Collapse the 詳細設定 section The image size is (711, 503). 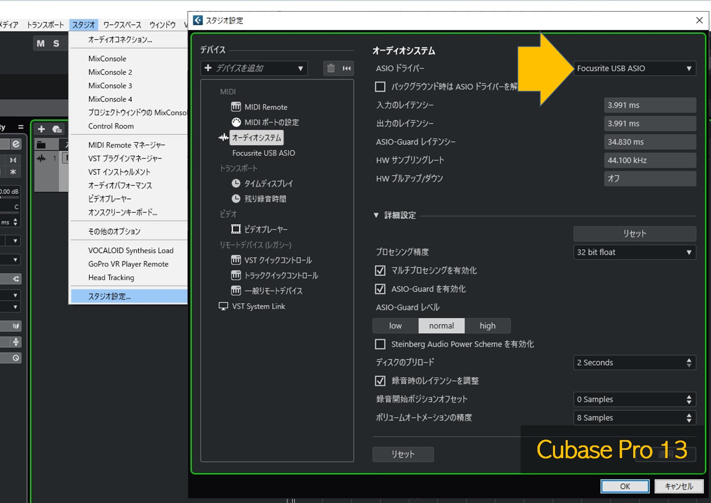click(376, 215)
